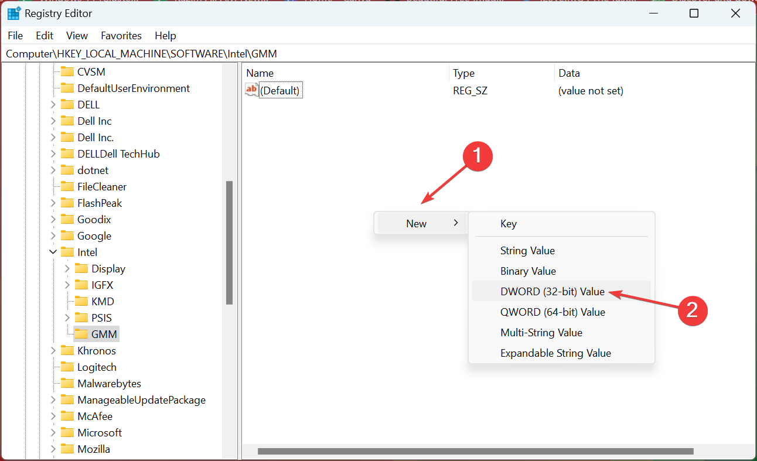Expand the Microsoft key
Image resolution: width=757 pixels, height=461 pixels.
(x=53, y=433)
